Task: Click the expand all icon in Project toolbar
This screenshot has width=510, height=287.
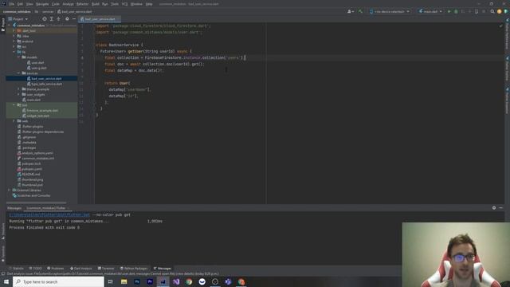Action: pos(51,19)
